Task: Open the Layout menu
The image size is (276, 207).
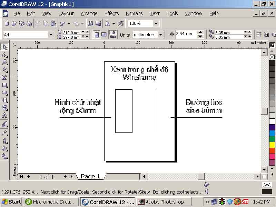Action: (x=66, y=13)
